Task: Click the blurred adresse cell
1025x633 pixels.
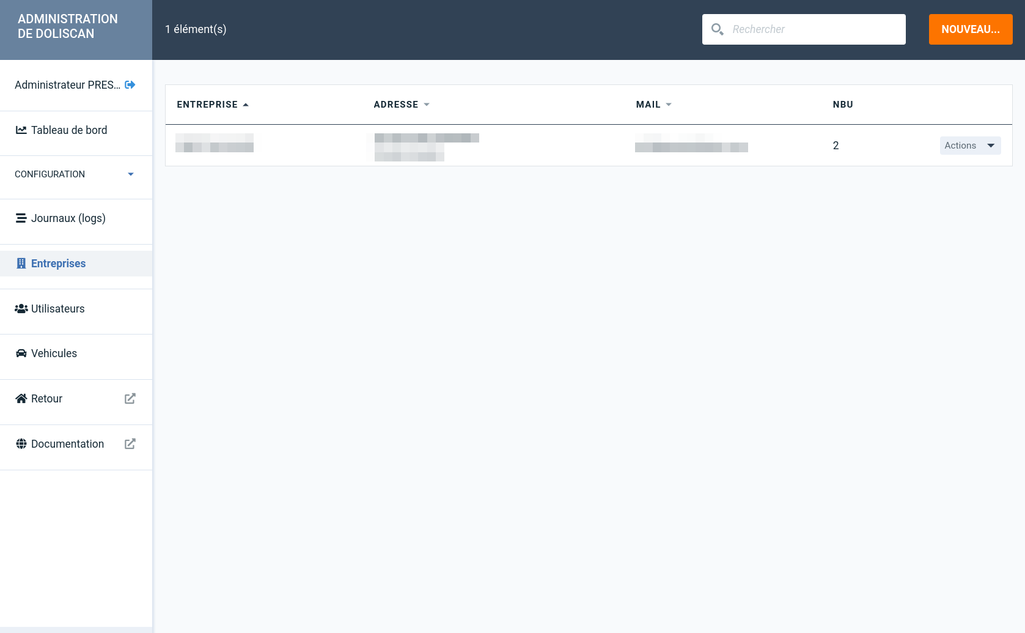Action: click(427, 147)
